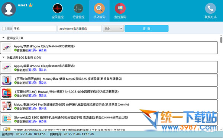Open the 监控查询 presentation icon
Viewport: 223px width, 138px height.
120,9
